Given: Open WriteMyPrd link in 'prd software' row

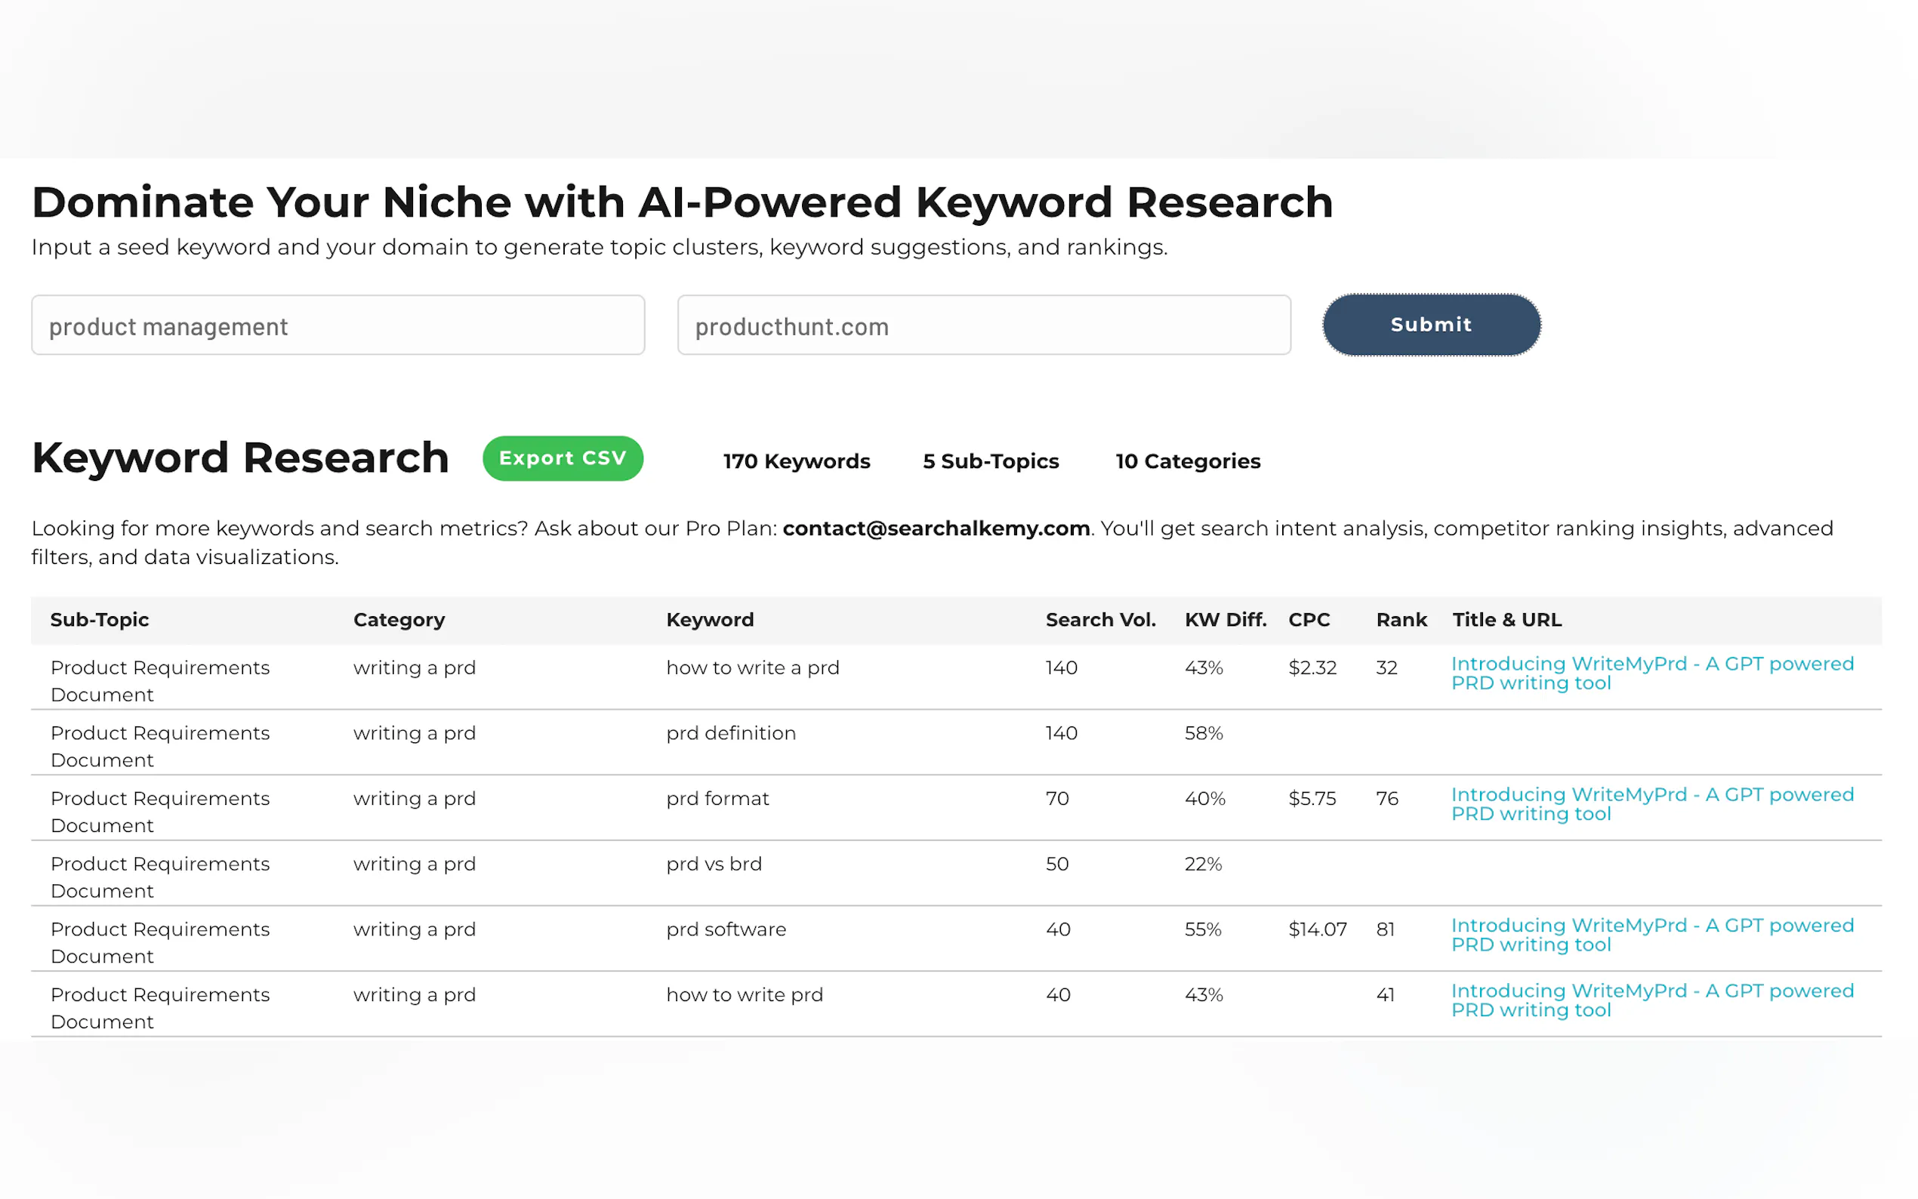Looking at the screenshot, I should 1651,935.
